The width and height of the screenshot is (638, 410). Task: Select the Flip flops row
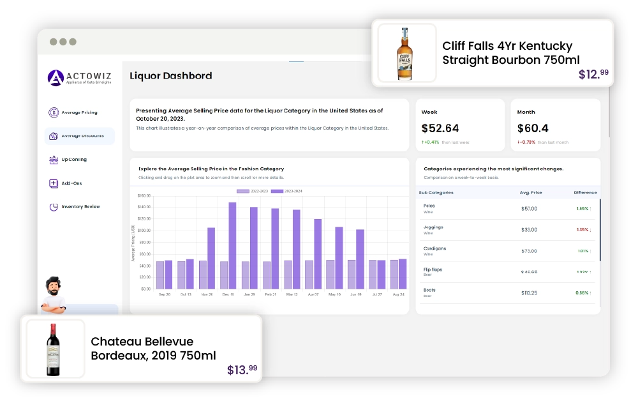tap(507, 272)
